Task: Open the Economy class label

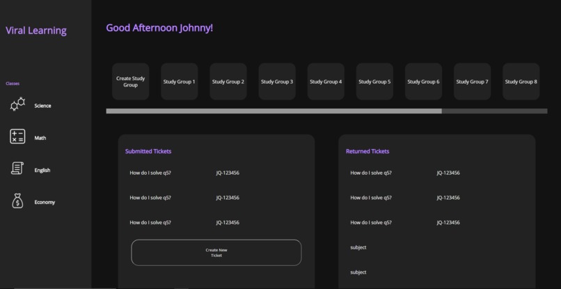Action: pos(45,202)
